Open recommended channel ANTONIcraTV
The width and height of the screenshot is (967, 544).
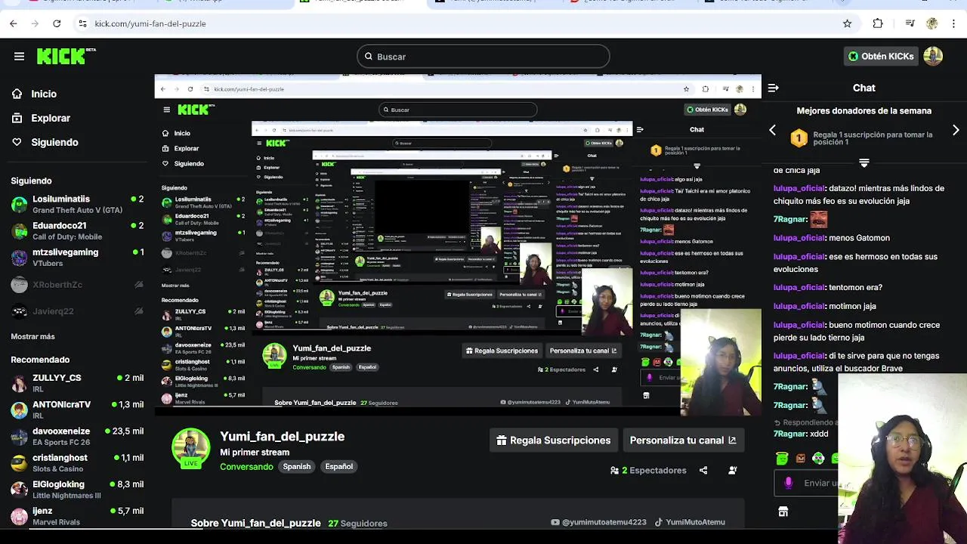tap(77, 410)
